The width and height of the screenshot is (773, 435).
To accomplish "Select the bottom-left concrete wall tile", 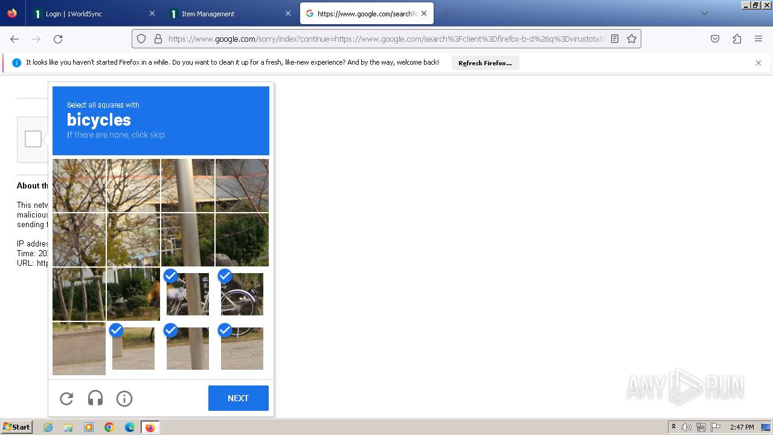I will 79,349.
